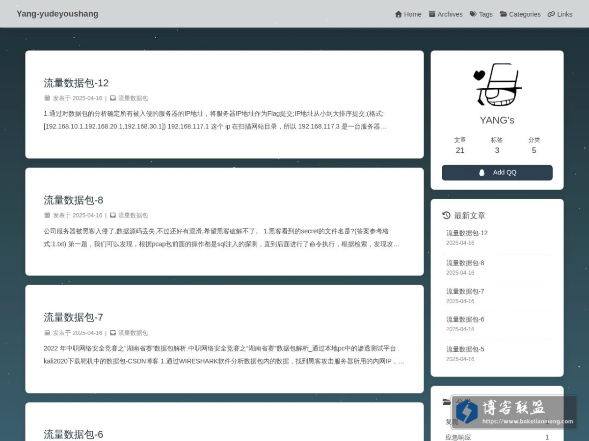Open the post 流量数据包-12
This screenshot has width=589, height=441.
point(76,83)
